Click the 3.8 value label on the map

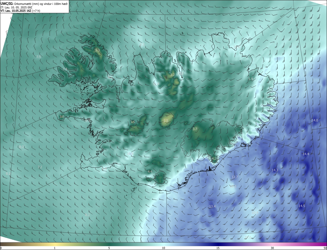point(62,117)
